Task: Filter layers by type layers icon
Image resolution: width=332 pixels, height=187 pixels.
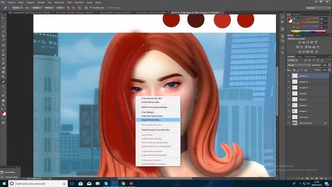Action: [x=313, y=60]
